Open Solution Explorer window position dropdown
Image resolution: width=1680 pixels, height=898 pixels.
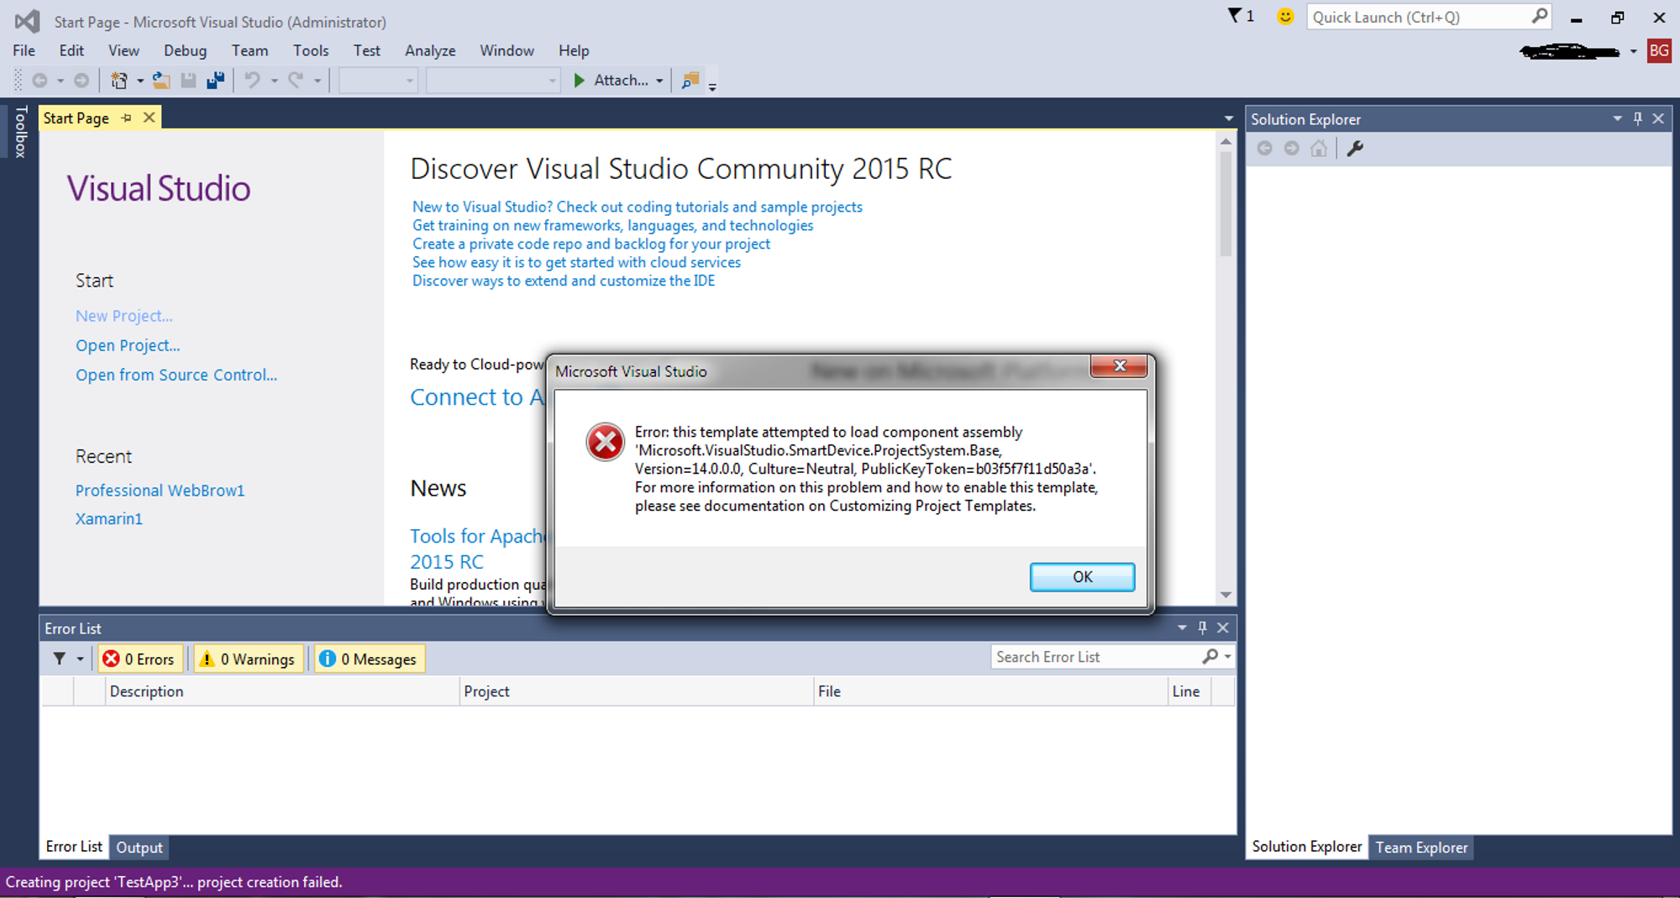click(1617, 118)
